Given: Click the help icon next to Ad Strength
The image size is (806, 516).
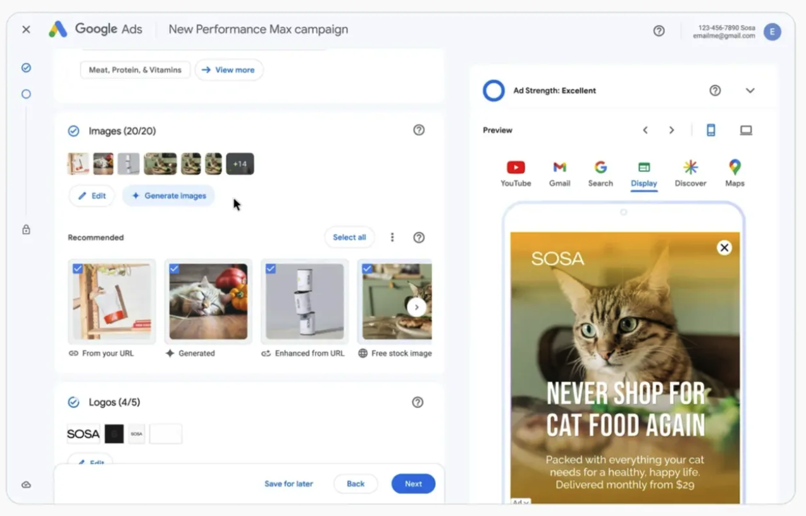Looking at the screenshot, I should point(715,90).
